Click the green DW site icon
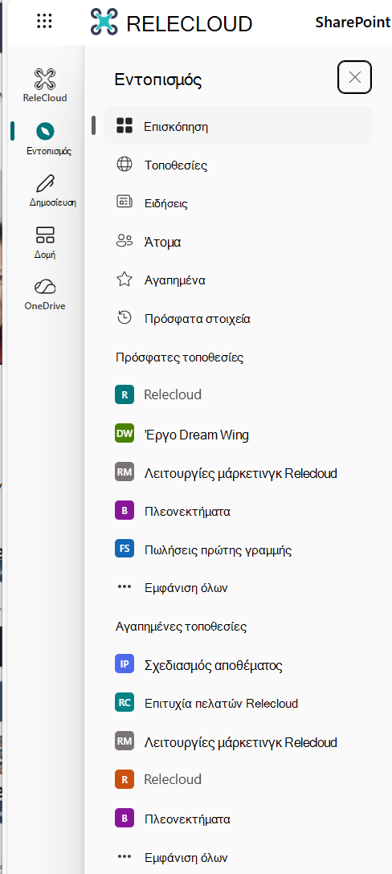Image resolution: width=392 pixels, height=874 pixels. click(x=125, y=434)
